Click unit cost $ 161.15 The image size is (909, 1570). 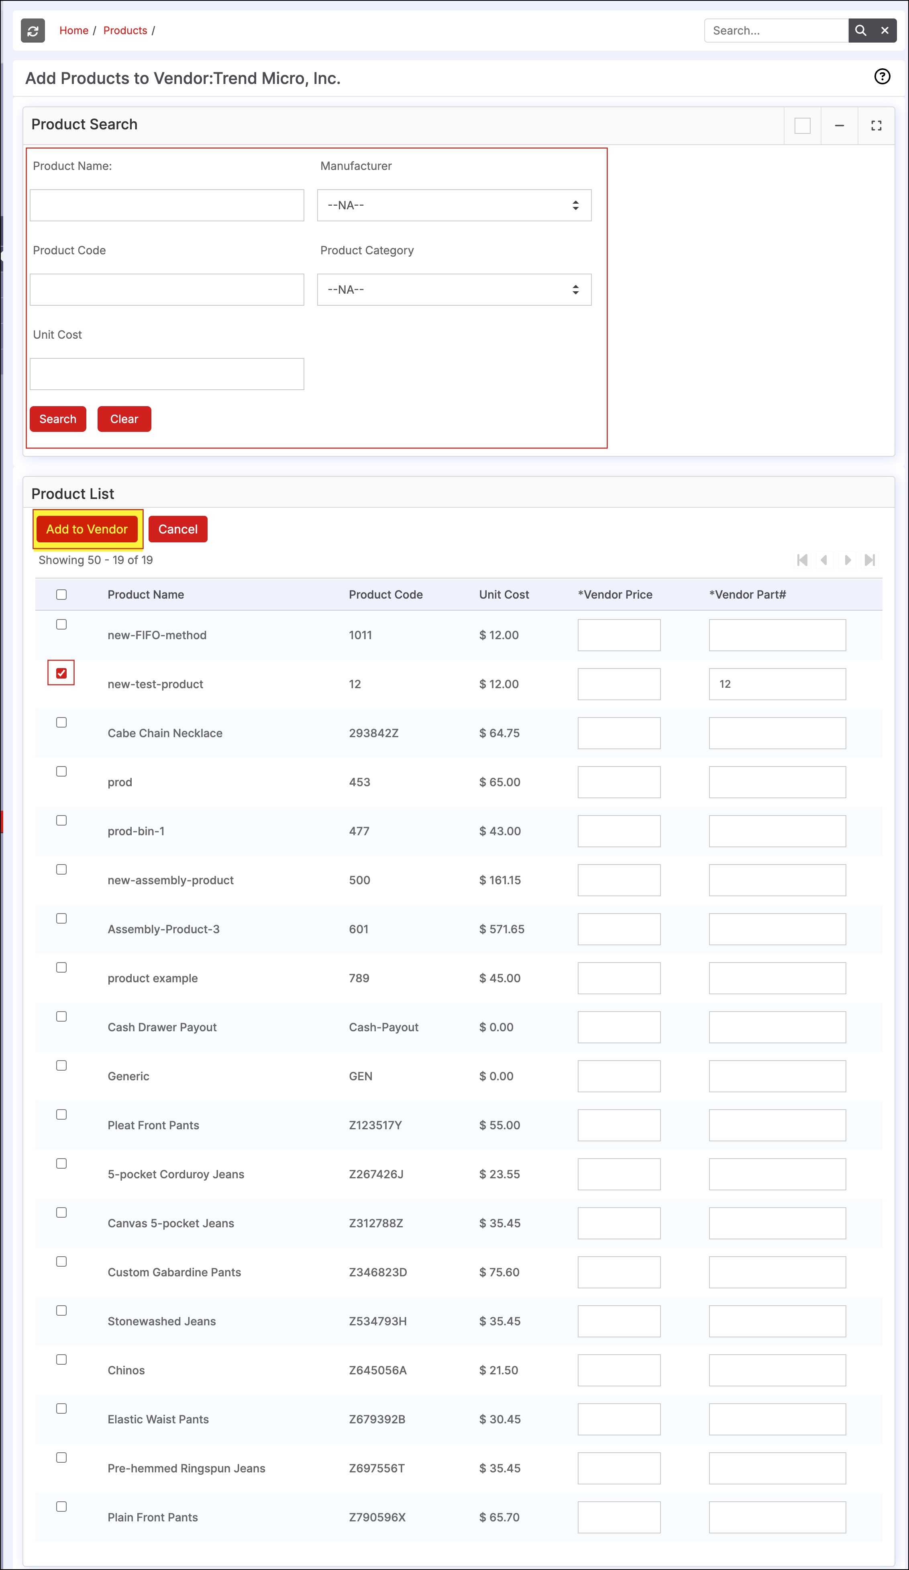click(500, 880)
